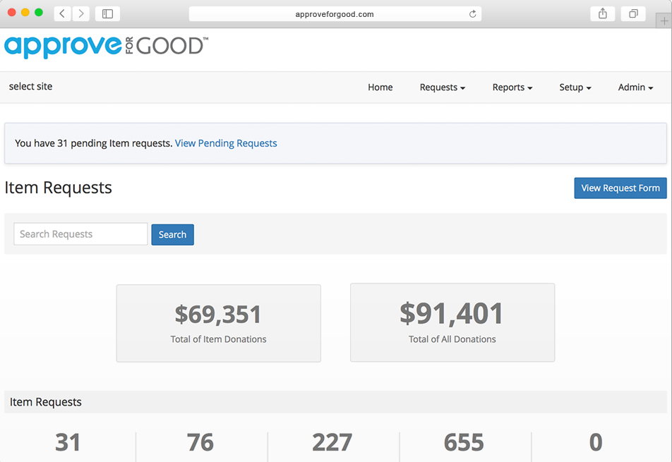Click the yellow minimize window button
The image size is (672, 462).
[25, 13]
